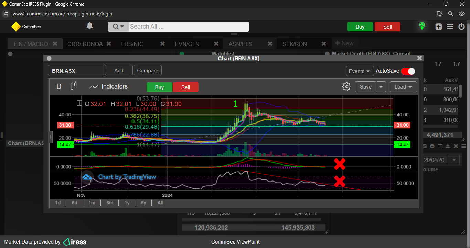Open the arrow dropdown next to Save

pos(381,87)
